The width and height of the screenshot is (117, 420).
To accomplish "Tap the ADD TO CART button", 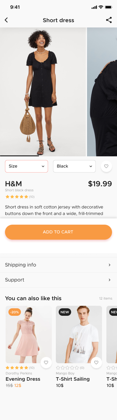I will [58, 232].
